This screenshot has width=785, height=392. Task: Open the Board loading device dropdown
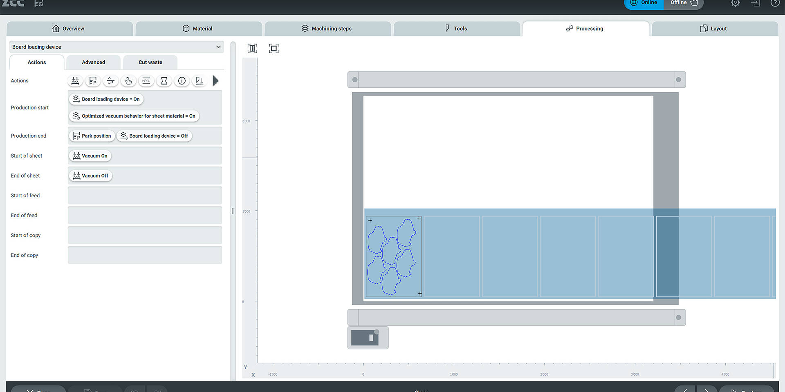click(x=117, y=47)
